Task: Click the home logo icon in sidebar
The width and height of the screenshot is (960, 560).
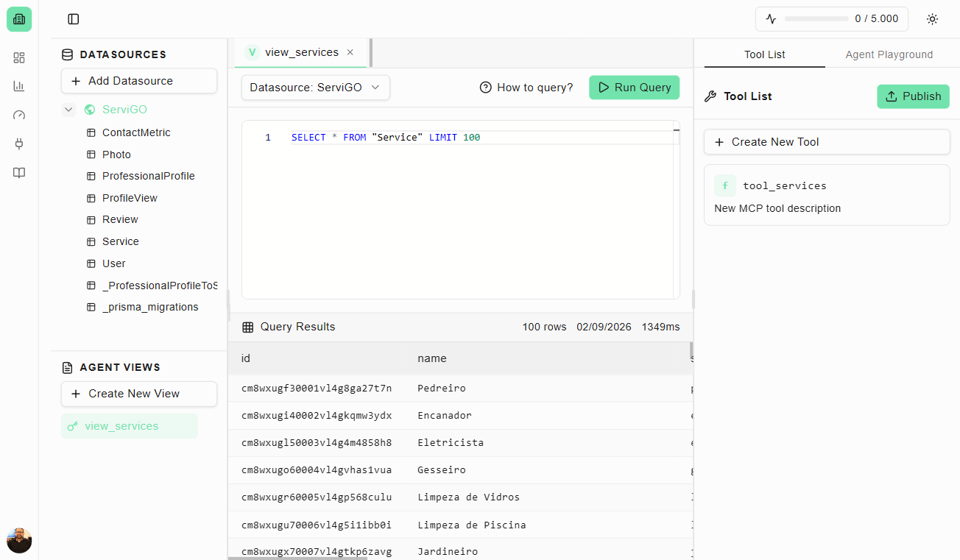Action: tap(19, 19)
